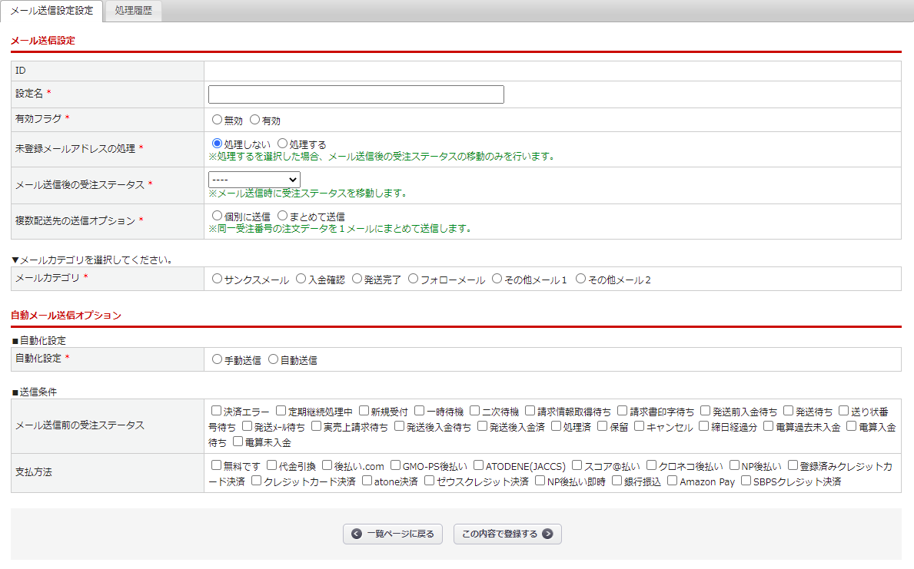The image size is (914, 569).
Task: Click the 一覧ページに戻る button
Action: pos(393,534)
